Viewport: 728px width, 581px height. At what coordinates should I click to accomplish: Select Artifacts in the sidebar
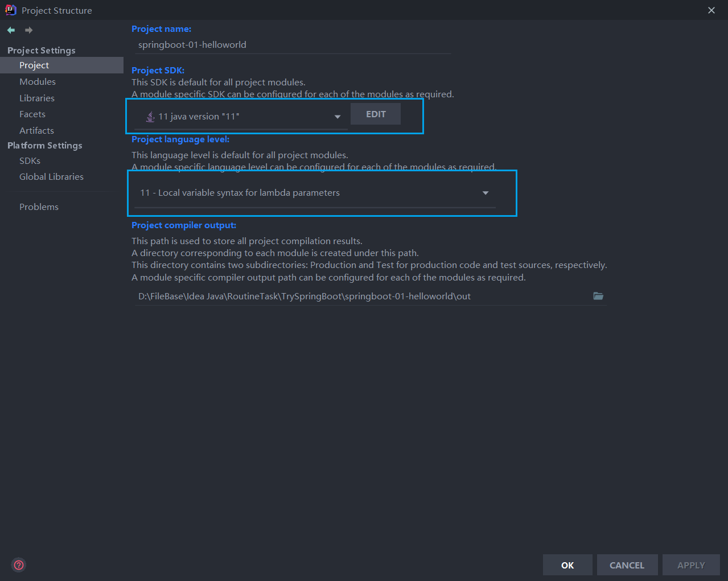click(x=36, y=131)
